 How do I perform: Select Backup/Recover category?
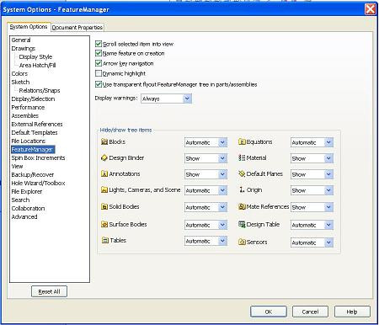(33, 174)
